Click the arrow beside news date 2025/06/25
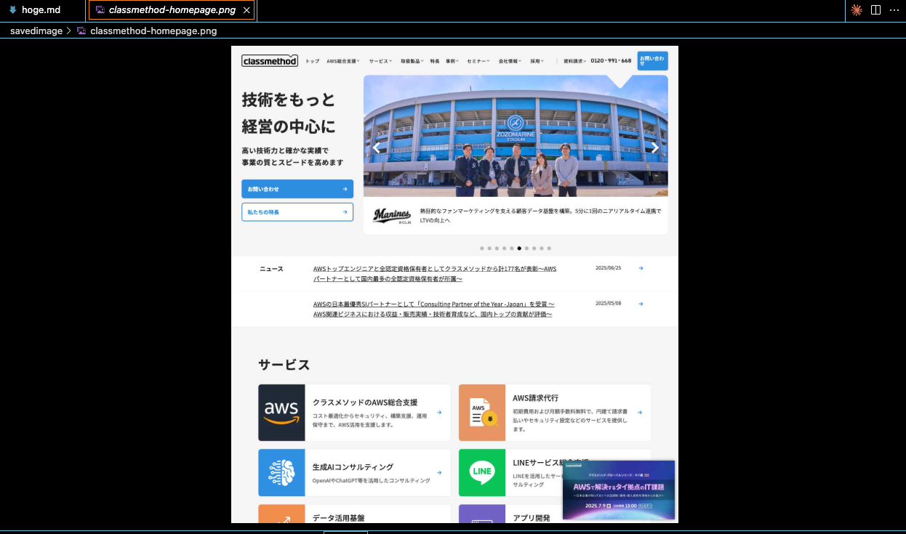Viewport: 906px width, 534px height. tap(641, 268)
